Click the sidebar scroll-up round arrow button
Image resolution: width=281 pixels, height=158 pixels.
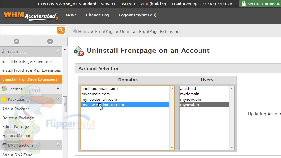point(16,41)
